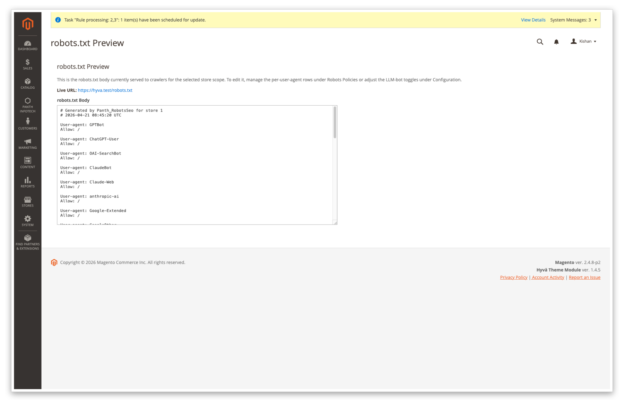Expand the System Messages dropdown

point(574,20)
